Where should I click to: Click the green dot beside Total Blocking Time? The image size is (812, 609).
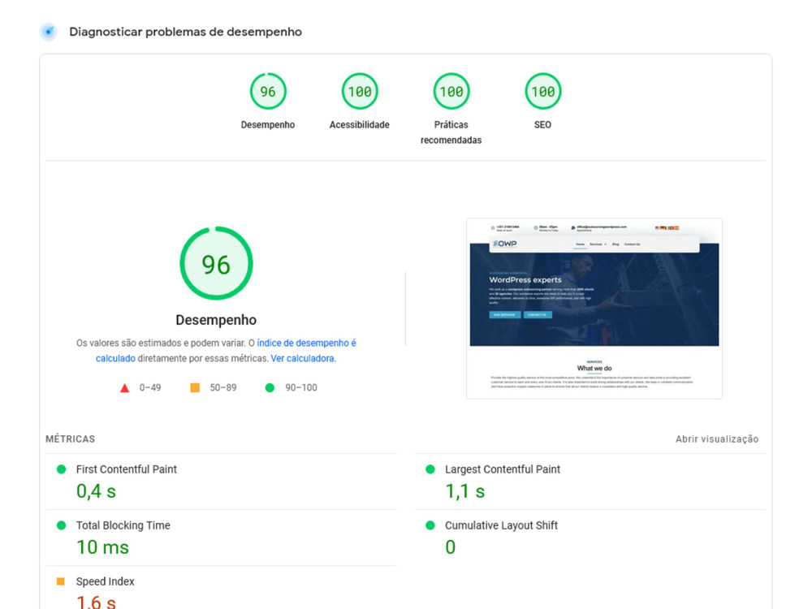pyautogui.click(x=61, y=525)
